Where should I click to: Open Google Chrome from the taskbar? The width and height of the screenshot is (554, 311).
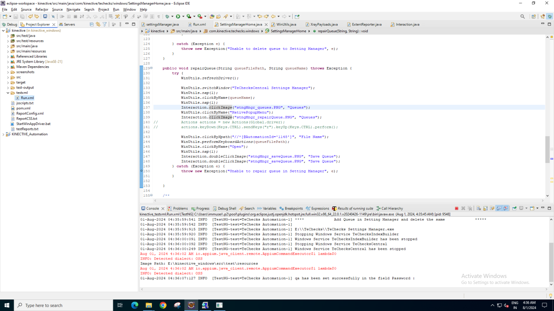click(x=163, y=305)
